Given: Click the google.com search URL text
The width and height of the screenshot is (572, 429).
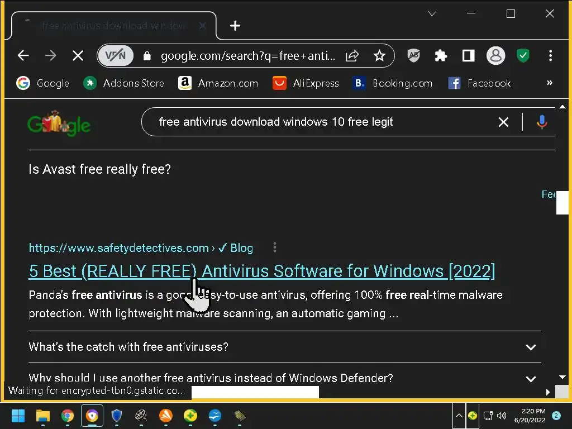Looking at the screenshot, I should point(247,55).
